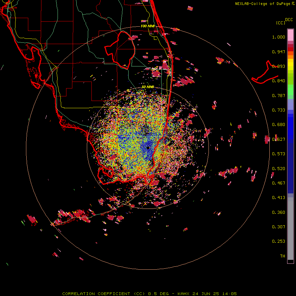Select the 100 NMI range ring label
Image resolution: width=296 pixels, height=296 pixels.
pyautogui.click(x=148, y=26)
